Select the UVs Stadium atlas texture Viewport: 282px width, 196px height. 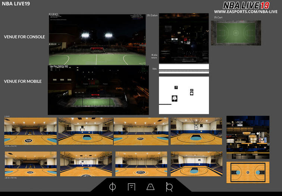pyautogui.click(x=184, y=38)
